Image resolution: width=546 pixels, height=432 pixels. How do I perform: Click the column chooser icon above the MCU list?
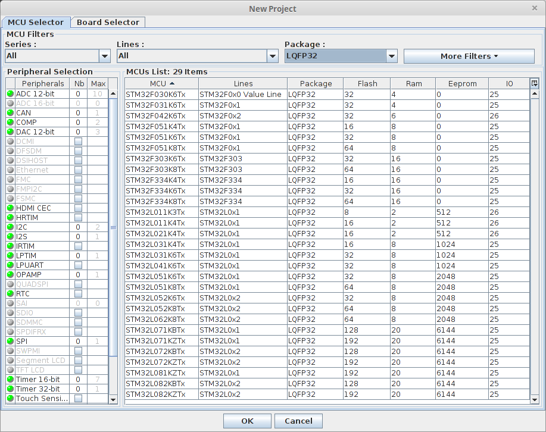pyautogui.click(x=535, y=83)
